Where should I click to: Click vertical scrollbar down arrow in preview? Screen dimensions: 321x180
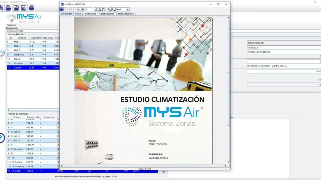[228, 162]
